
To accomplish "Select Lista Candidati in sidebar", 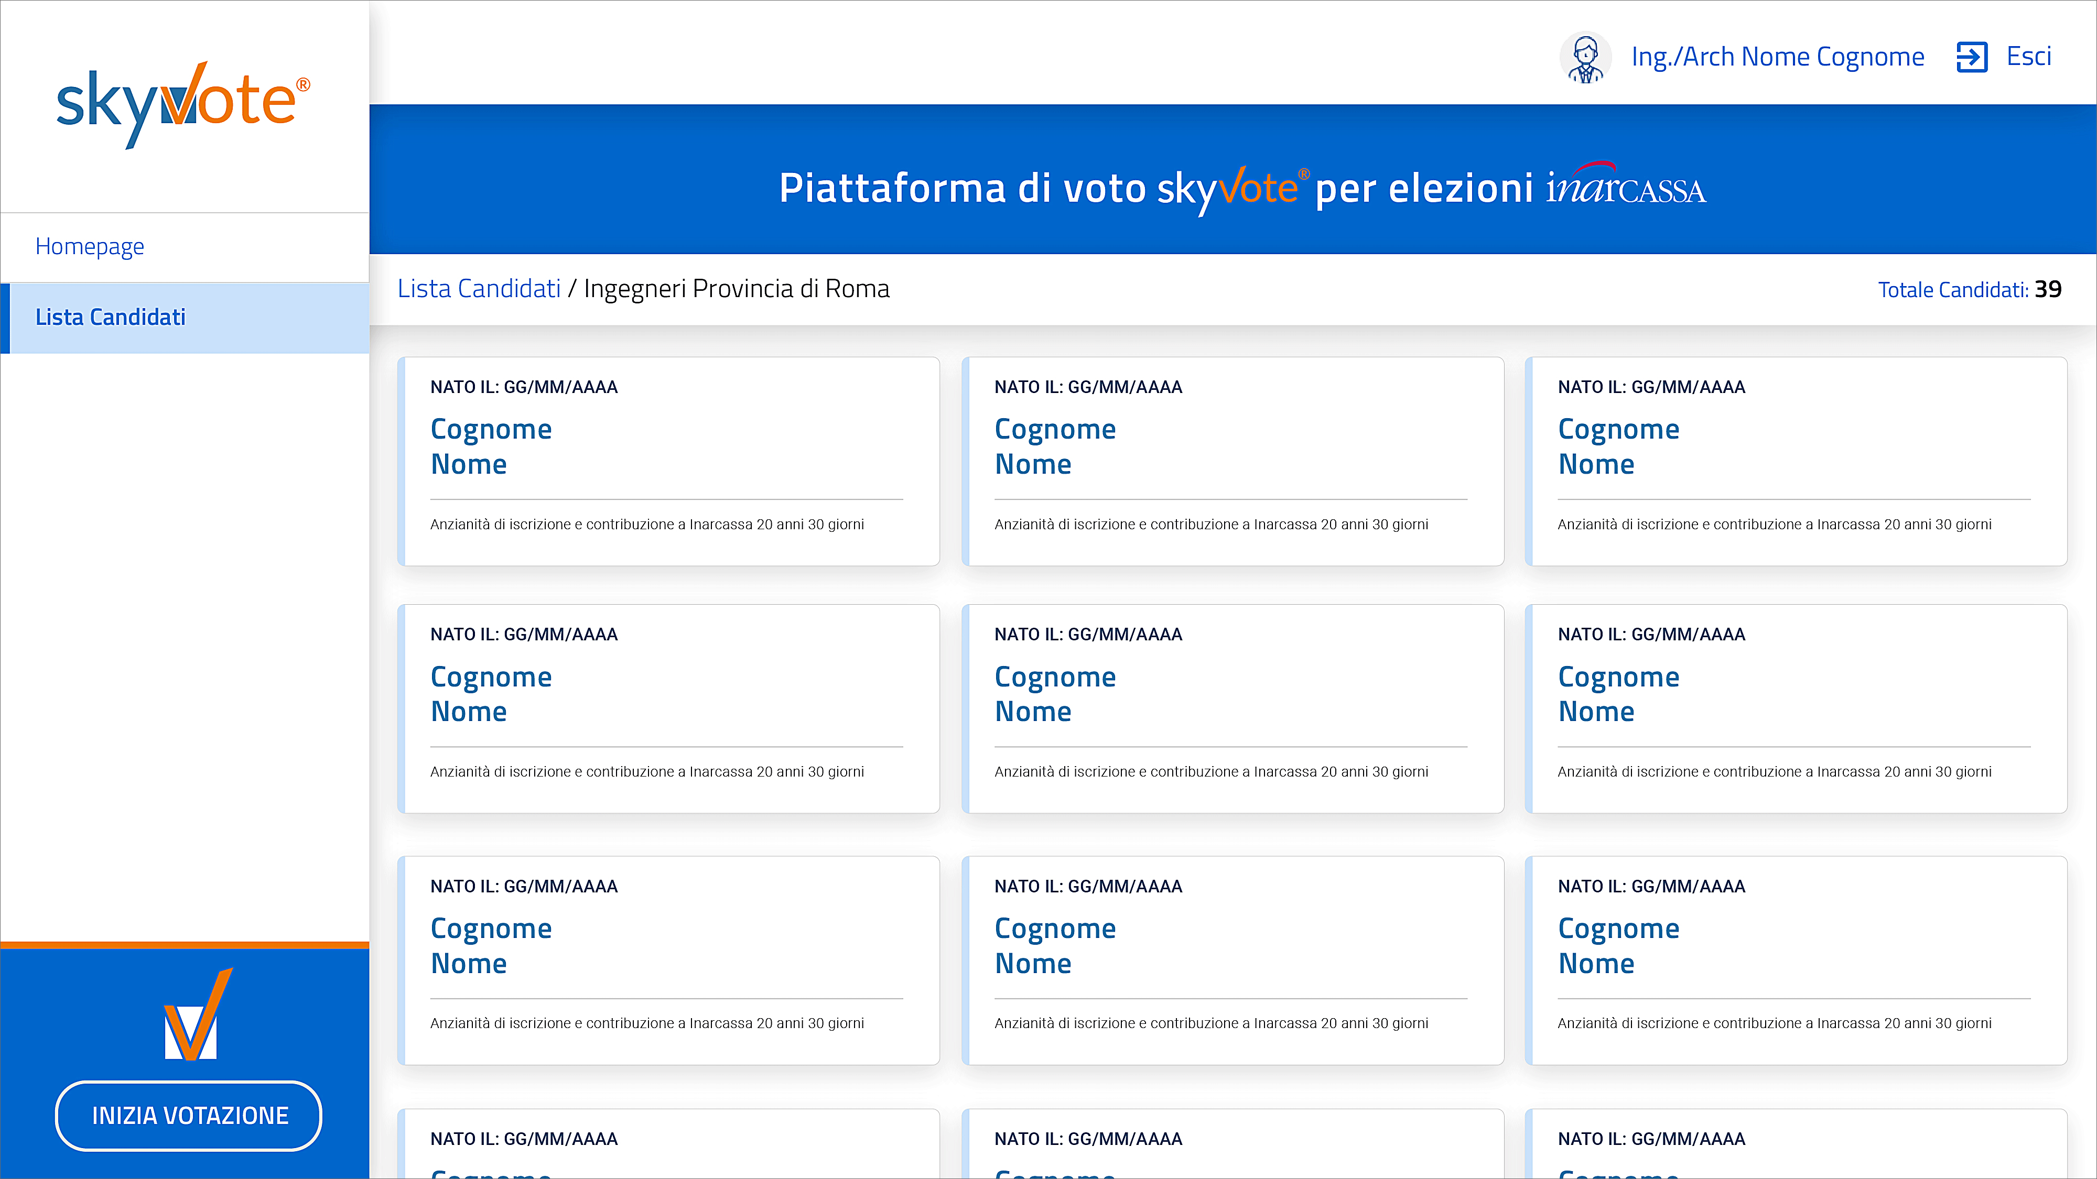I will 111,318.
